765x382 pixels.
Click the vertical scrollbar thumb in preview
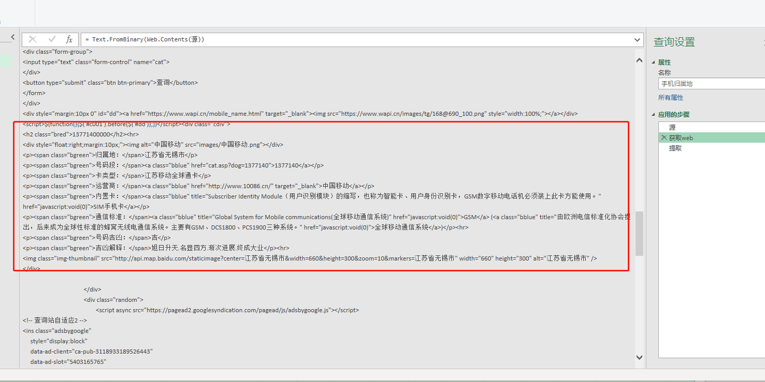(x=639, y=233)
